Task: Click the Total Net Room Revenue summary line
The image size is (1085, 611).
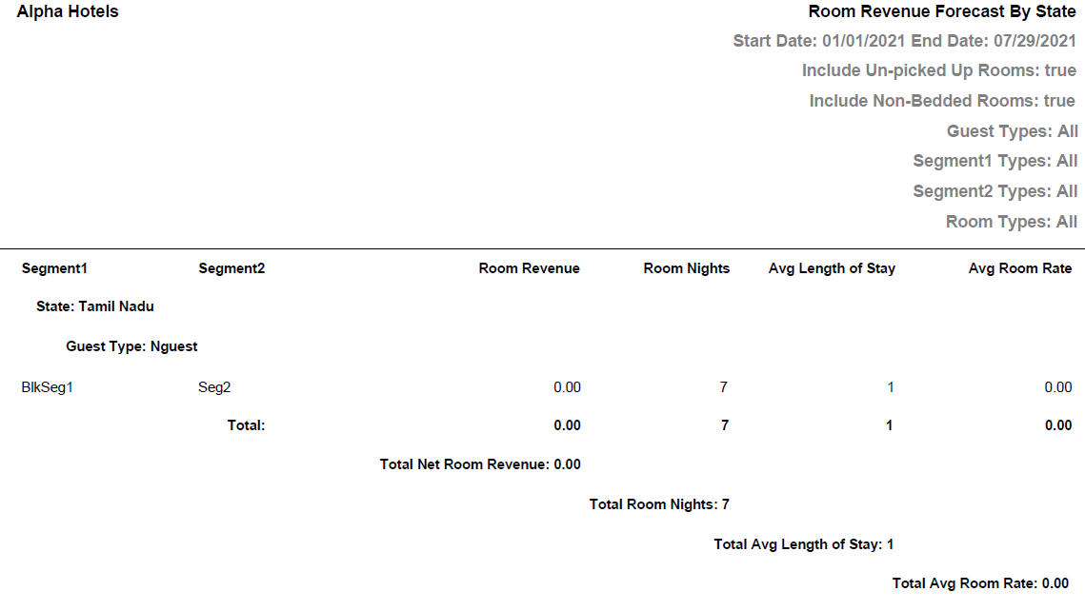Action: click(480, 464)
